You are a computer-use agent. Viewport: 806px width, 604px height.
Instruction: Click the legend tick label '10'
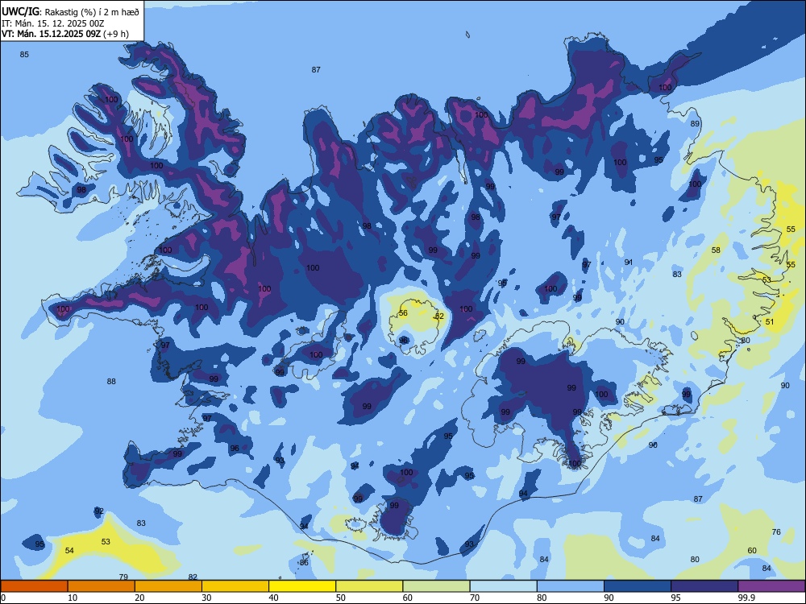click(x=73, y=598)
